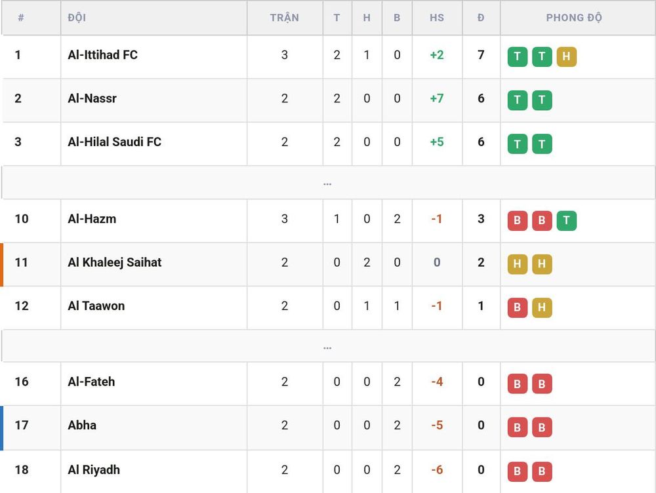Click Al-Ittihad FC's +2 goal difference

pyautogui.click(x=437, y=55)
